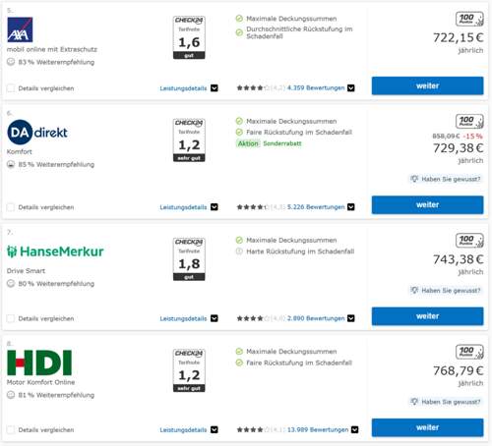This screenshot has width=492, height=446.
Task: Open the 13.989 Bewertungen reviews for HDI
Action: point(318,429)
